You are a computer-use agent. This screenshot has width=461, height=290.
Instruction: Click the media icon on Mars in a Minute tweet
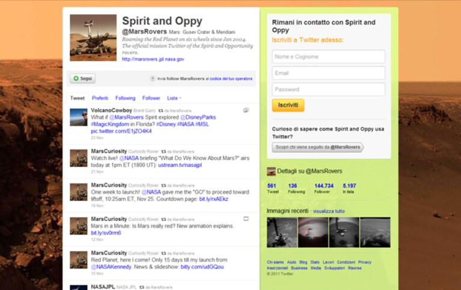[x=246, y=219]
